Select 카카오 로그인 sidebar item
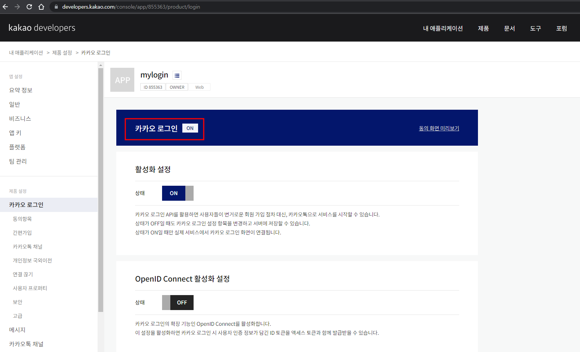The height and width of the screenshot is (352, 580). pos(49,205)
